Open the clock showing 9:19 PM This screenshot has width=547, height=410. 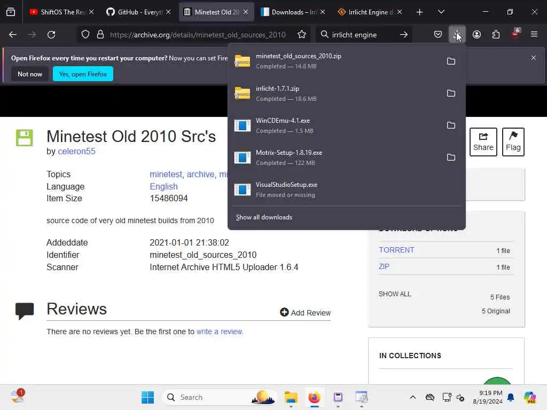pyautogui.click(x=488, y=397)
